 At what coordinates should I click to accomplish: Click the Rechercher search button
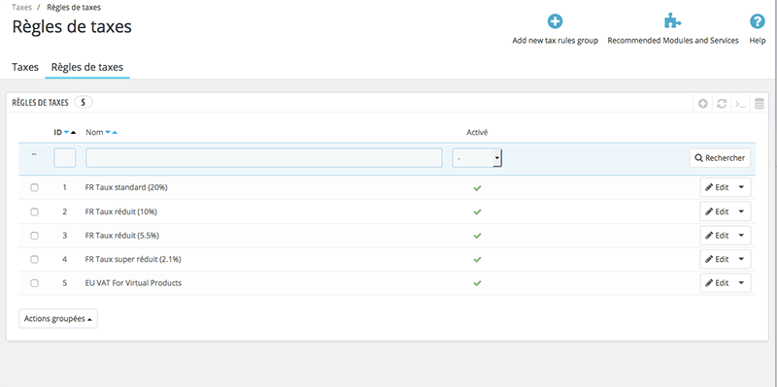click(720, 158)
